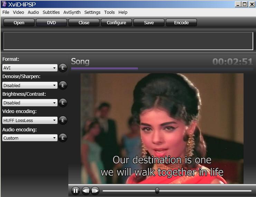Click the XviD4PSP title bar app icon
The image size is (256, 197).
pyautogui.click(x=4, y=4)
